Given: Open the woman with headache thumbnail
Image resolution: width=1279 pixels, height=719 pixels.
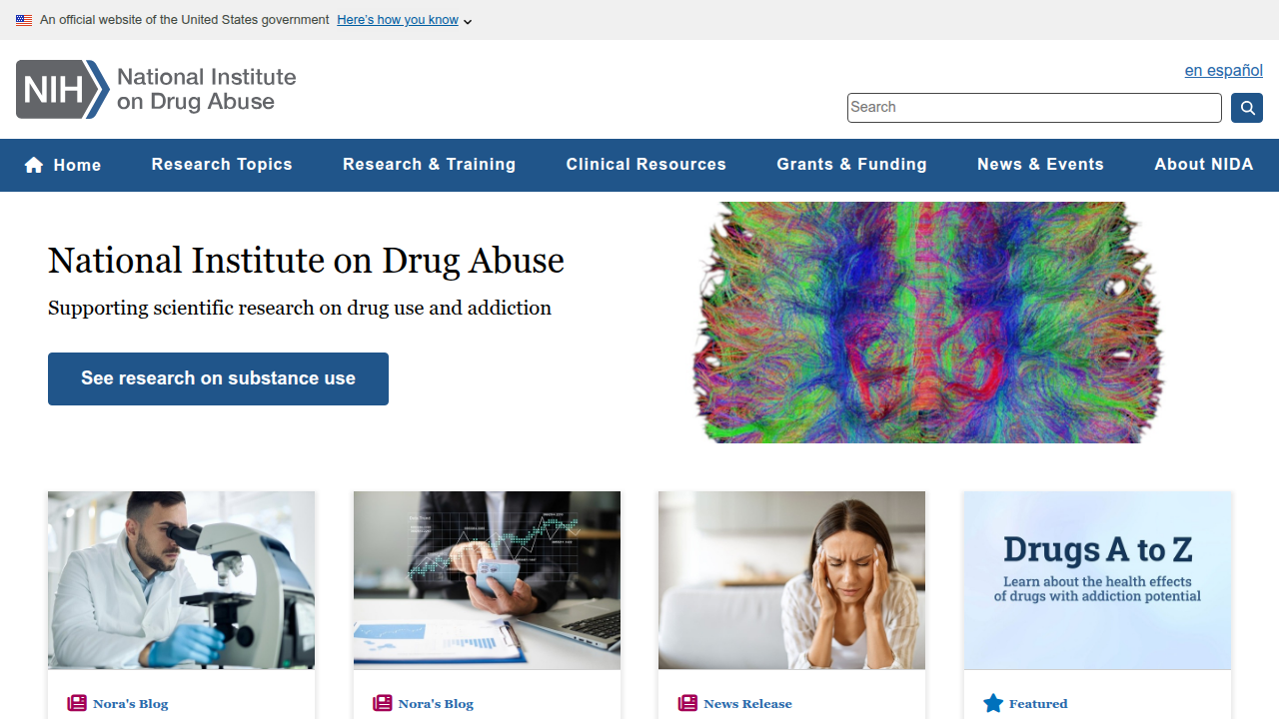Looking at the screenshot, I should 791,580.
